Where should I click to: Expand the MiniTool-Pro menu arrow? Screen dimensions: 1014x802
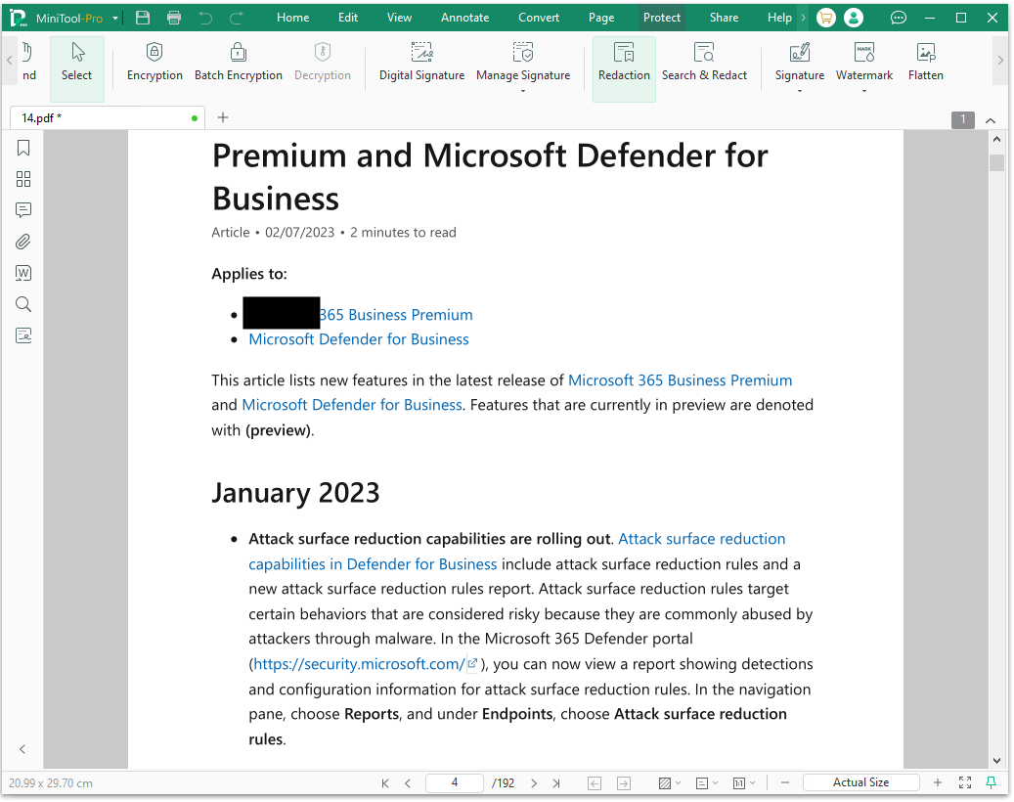113,17
